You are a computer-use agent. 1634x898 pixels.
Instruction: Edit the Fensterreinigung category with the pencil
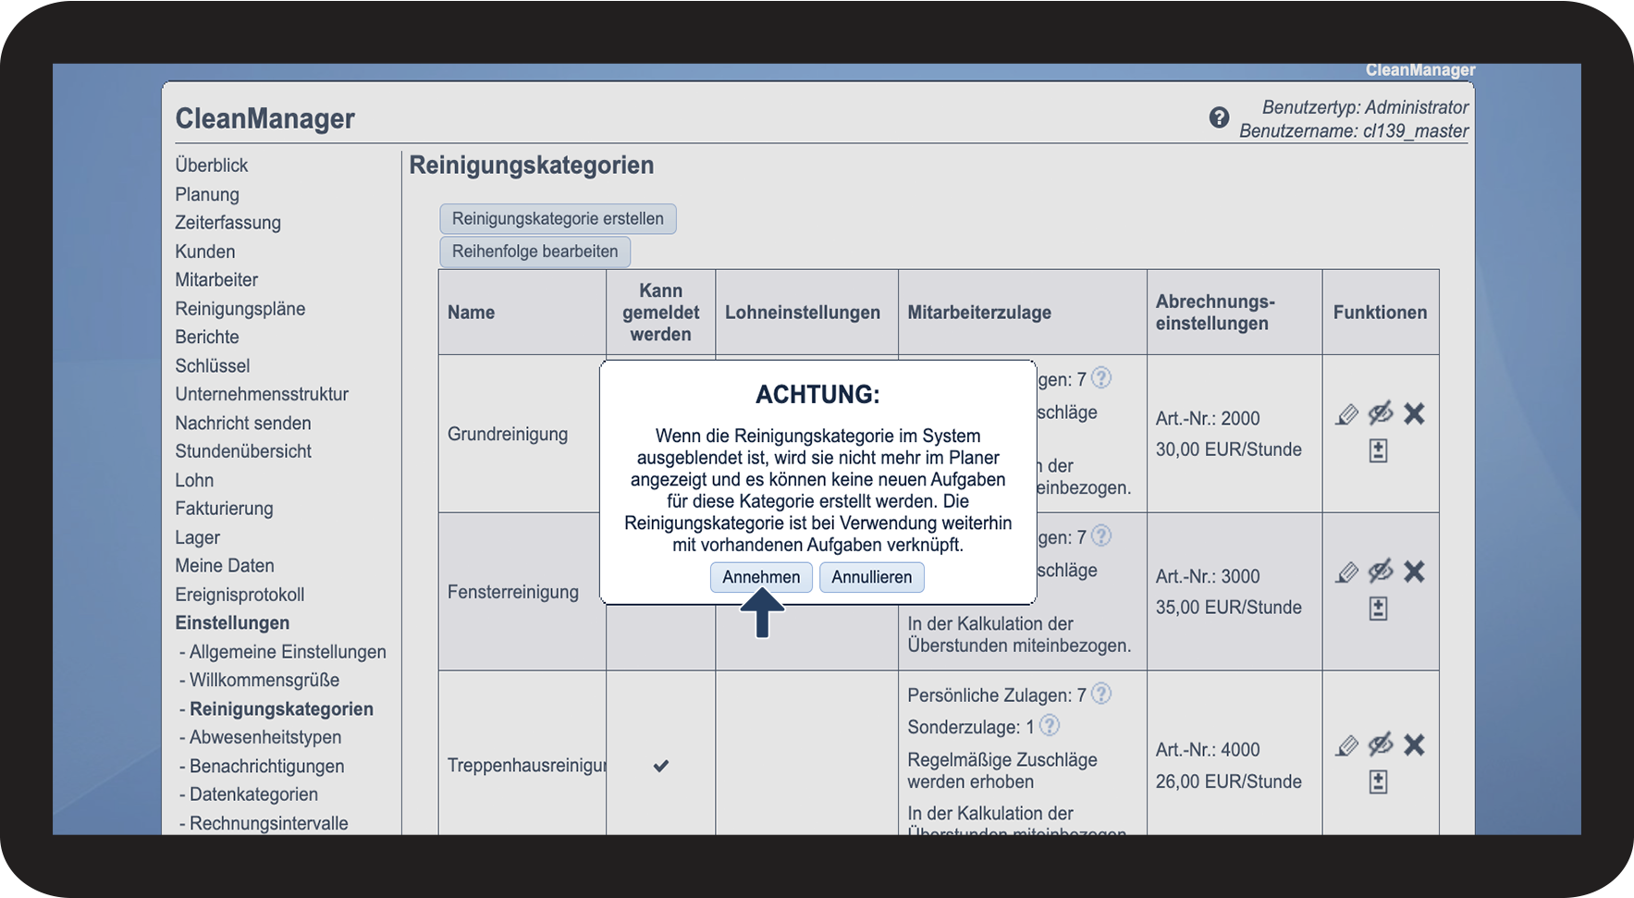(x=1347, y=572)
